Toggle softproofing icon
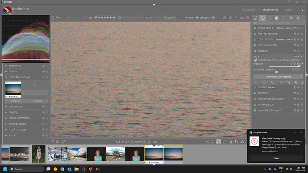Viewport: 308px width, 173px height. click(x=237, y=142)
